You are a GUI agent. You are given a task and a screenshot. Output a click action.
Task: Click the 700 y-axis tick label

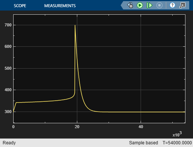coord(8,25)
